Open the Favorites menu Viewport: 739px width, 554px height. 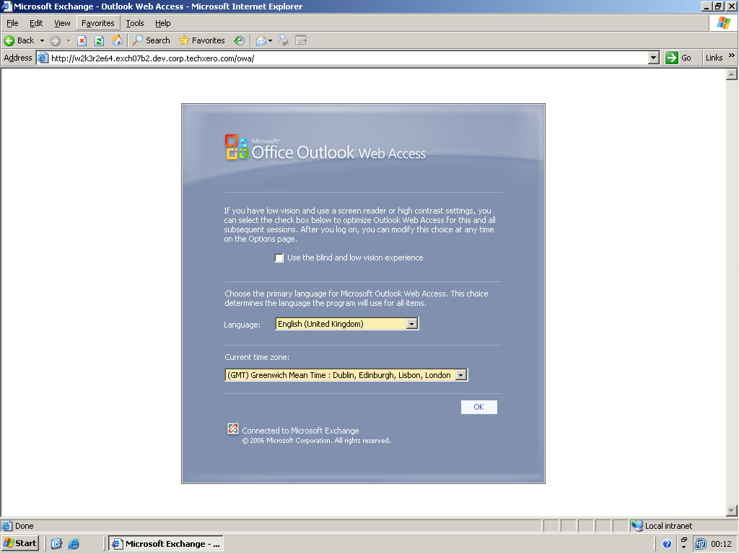pos(97,23)
